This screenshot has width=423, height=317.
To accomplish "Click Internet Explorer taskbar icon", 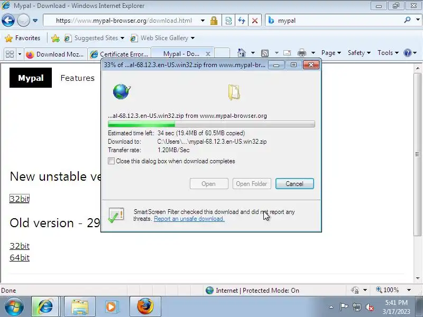I will [x=45, y=306].
